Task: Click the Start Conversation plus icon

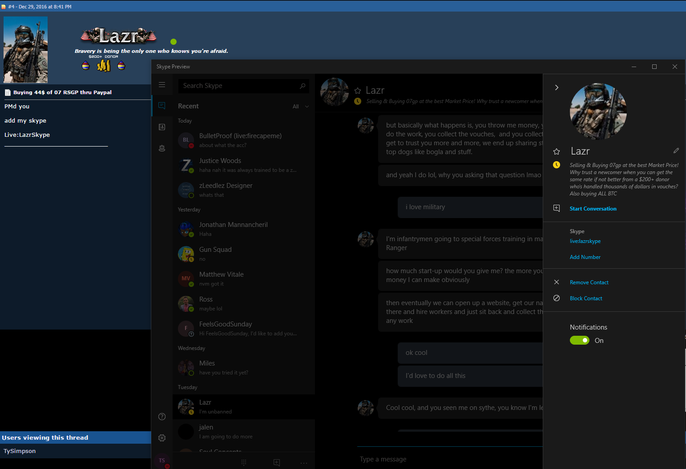Action: point(557,208)
